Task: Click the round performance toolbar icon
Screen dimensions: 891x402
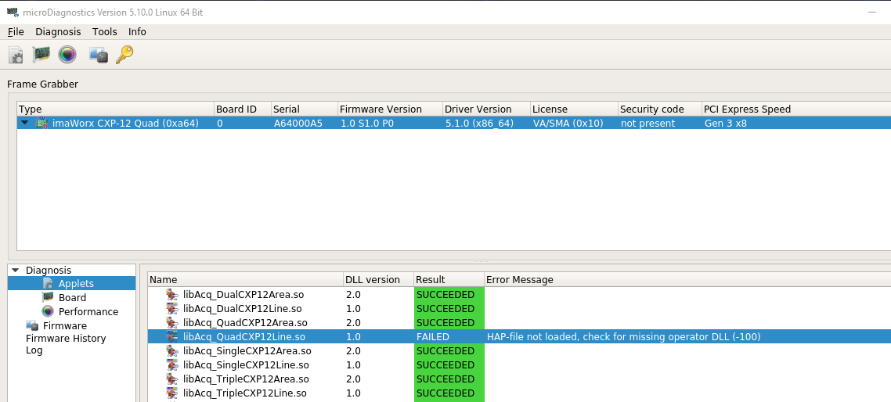Action: (x=67, y=55)
